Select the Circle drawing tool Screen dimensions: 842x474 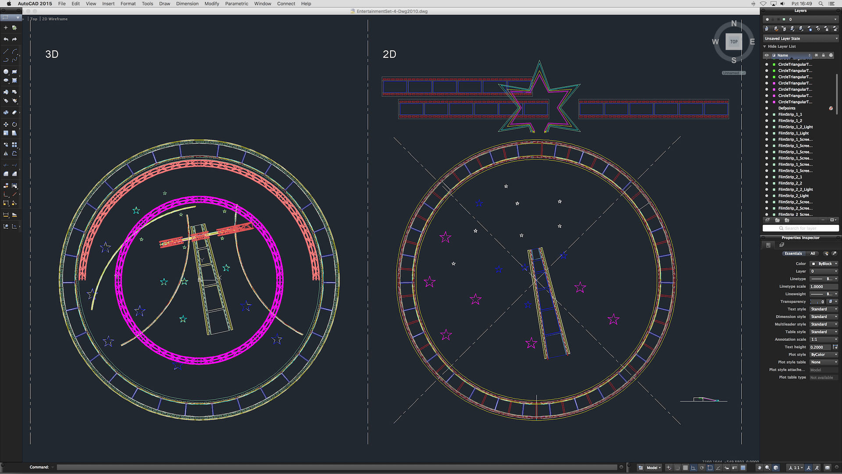click(6, 72)
